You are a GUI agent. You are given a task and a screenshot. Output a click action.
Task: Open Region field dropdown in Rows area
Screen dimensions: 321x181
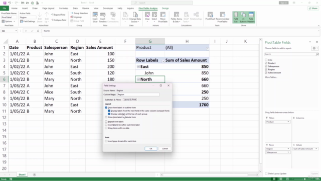coord(288,149)
